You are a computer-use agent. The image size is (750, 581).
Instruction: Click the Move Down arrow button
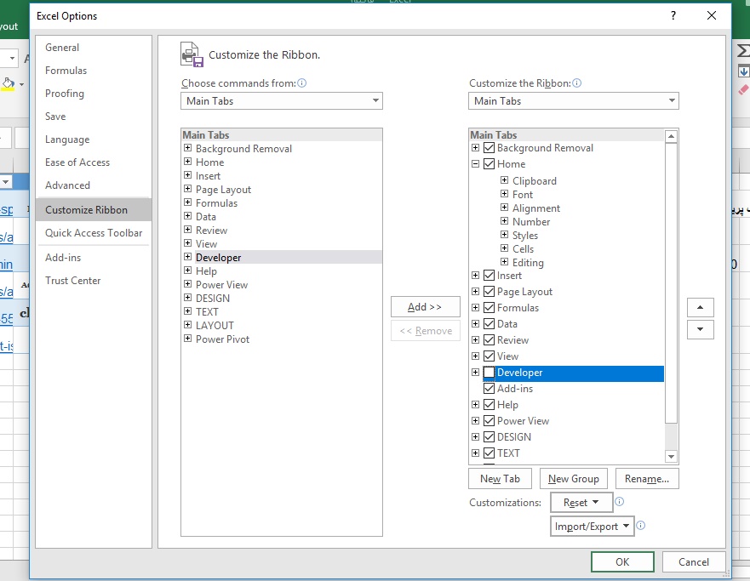701,329
